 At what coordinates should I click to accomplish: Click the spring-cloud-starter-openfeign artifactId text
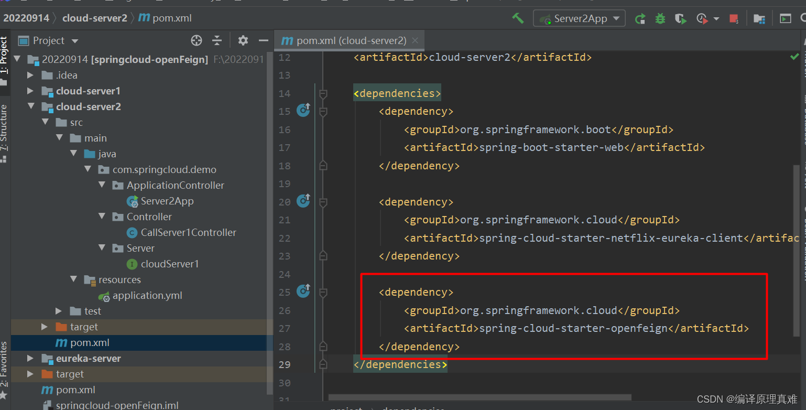click(573, 329)
